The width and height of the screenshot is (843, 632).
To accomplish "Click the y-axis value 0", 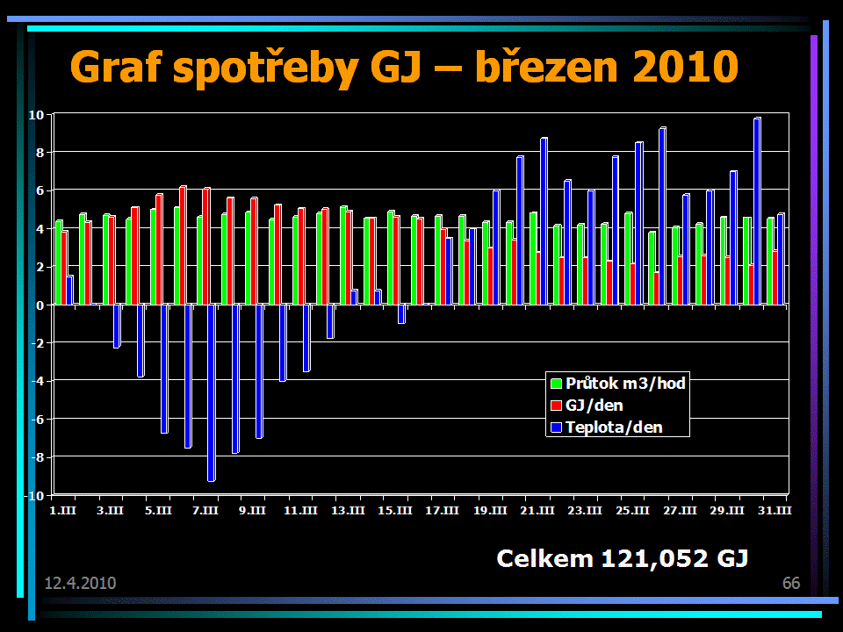I will (x=40, y=305).
